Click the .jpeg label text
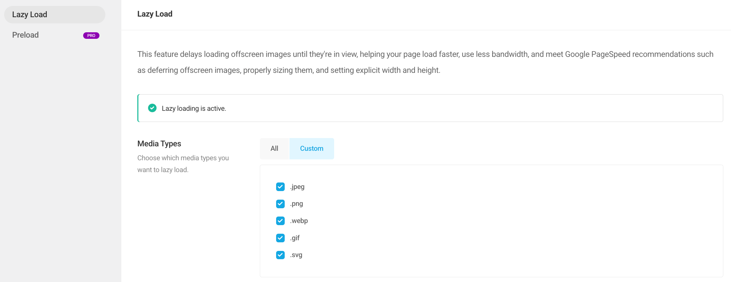 click(297, 187)
